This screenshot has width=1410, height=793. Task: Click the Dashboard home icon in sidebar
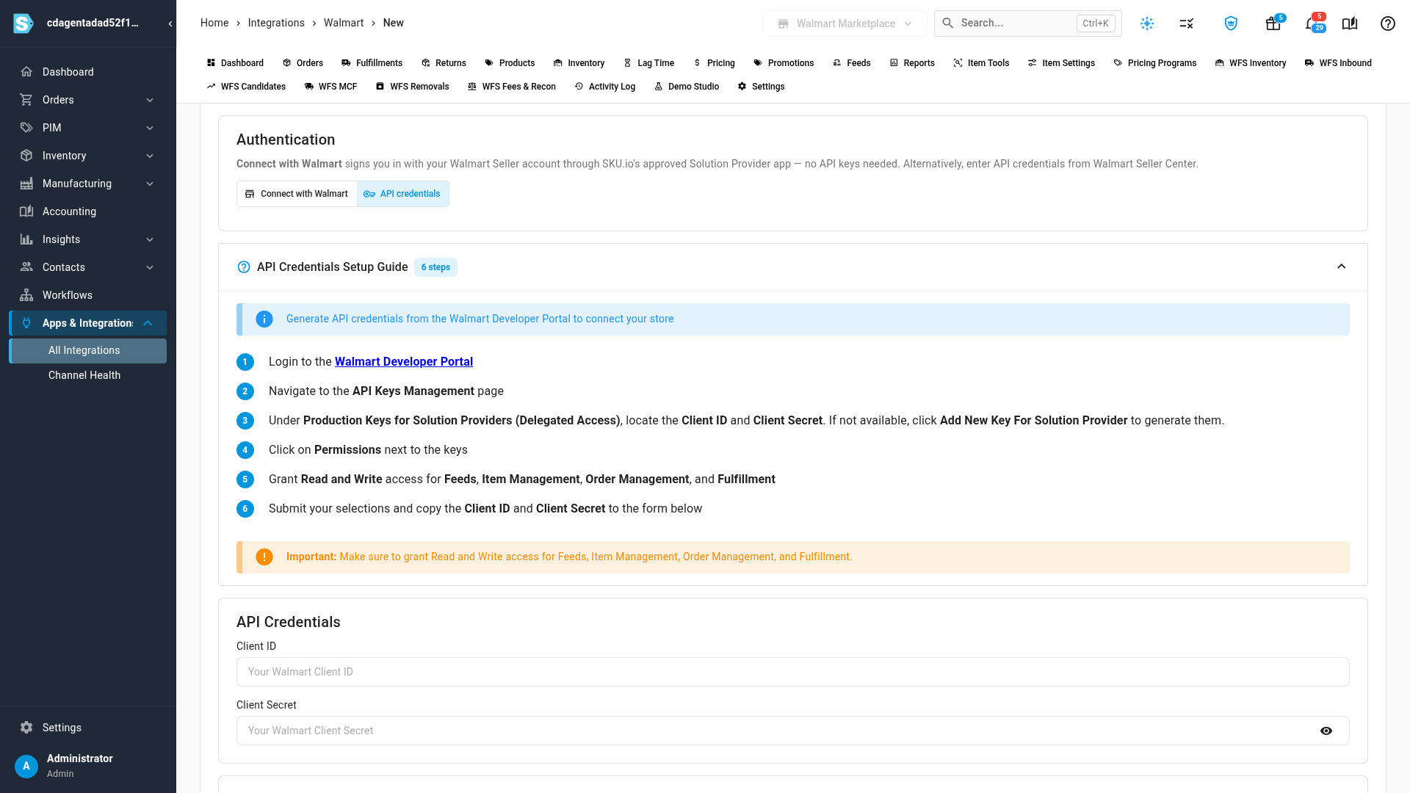pyautogui.click(x=26, y=72)
